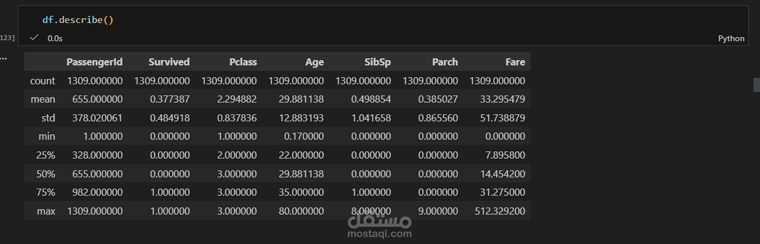Click the count row label
The width and height of the screenshot is (760, 244).
[x=43, y=81]
